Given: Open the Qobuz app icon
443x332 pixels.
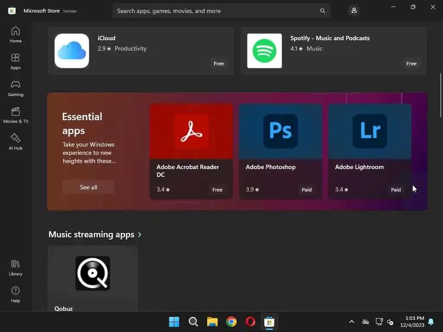Looking at the screenshot, I should point(93,273).
